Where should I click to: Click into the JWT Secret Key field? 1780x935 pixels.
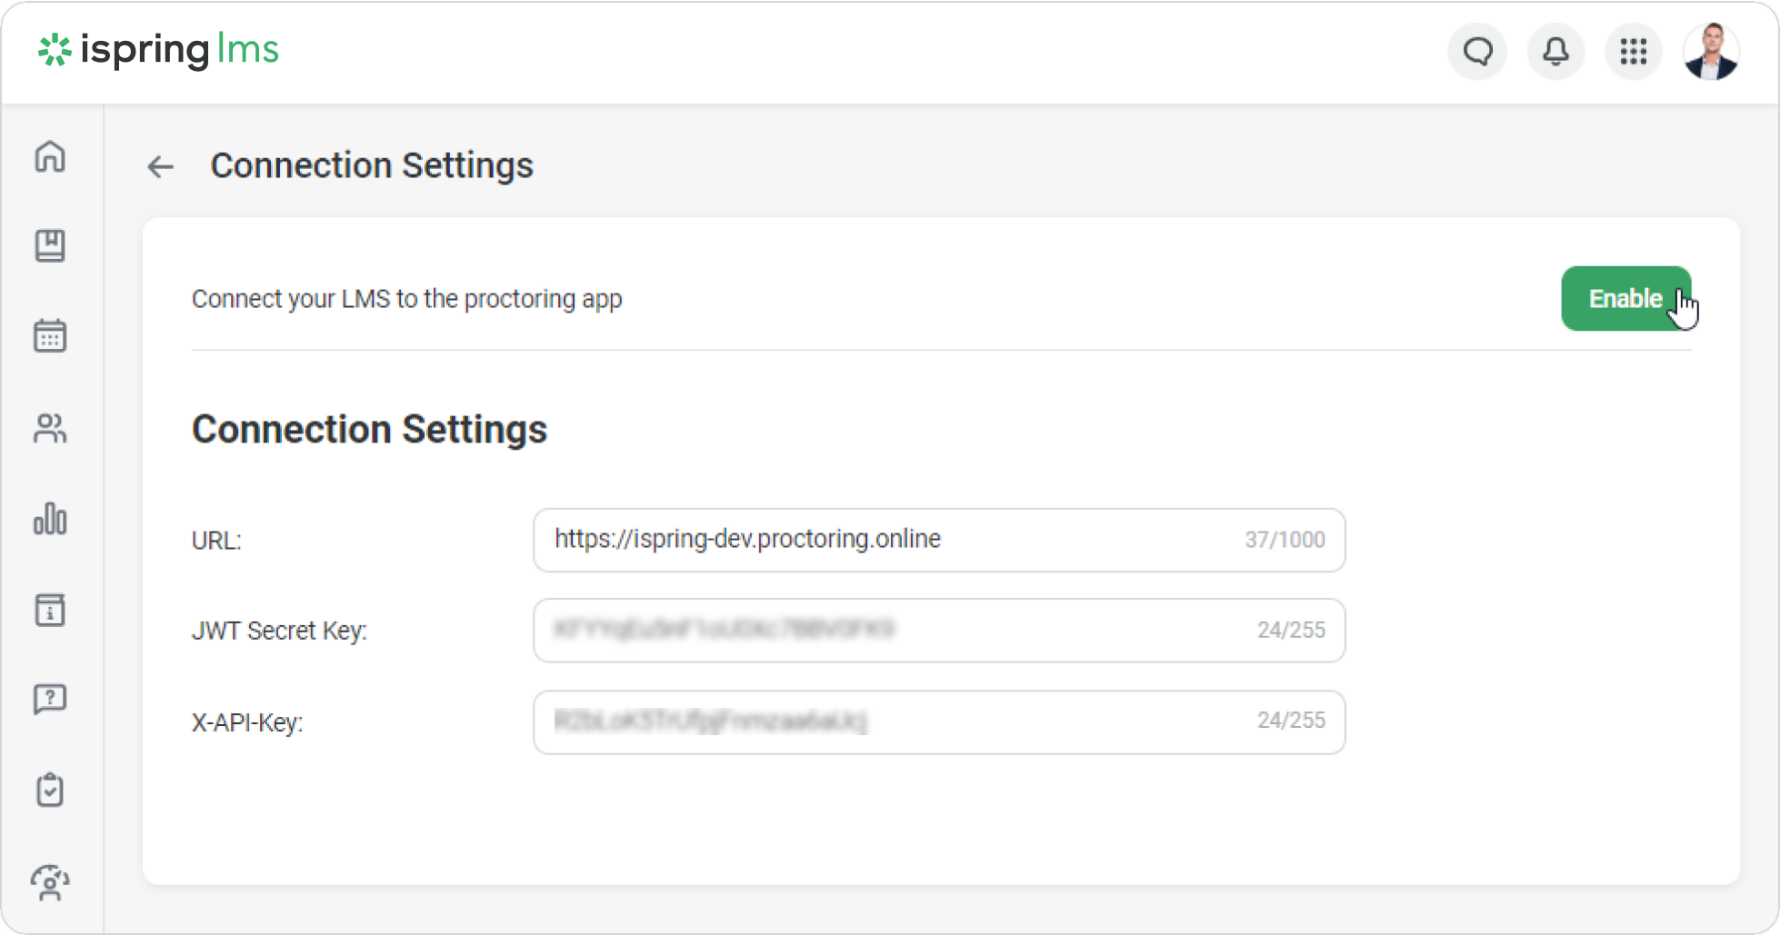coord(891,631)
